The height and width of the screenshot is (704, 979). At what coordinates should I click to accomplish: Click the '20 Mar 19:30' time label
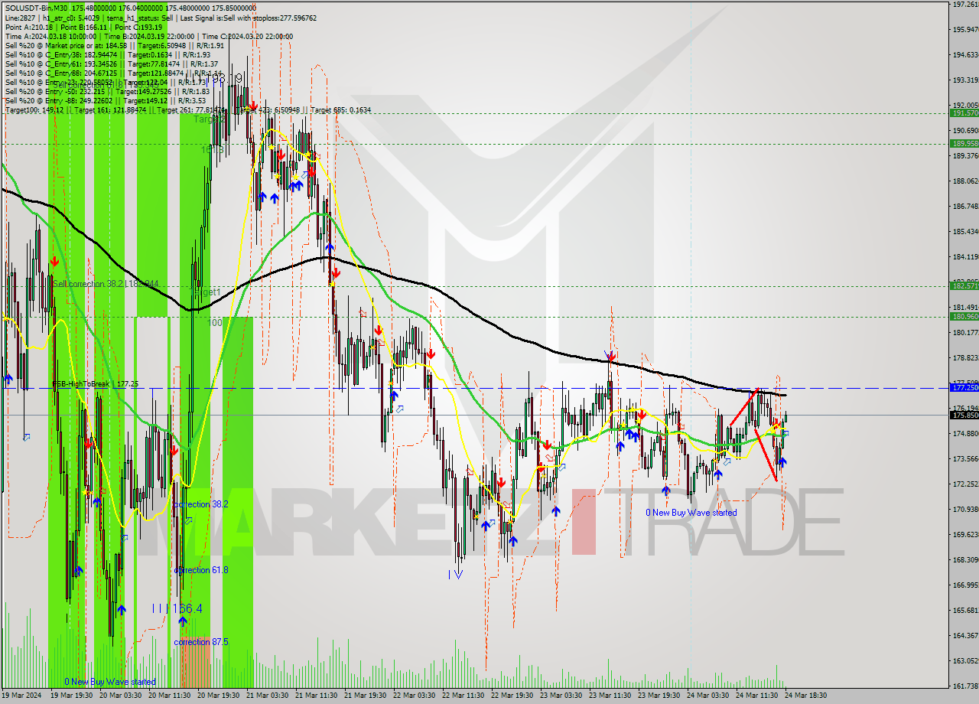coord(220,696)
